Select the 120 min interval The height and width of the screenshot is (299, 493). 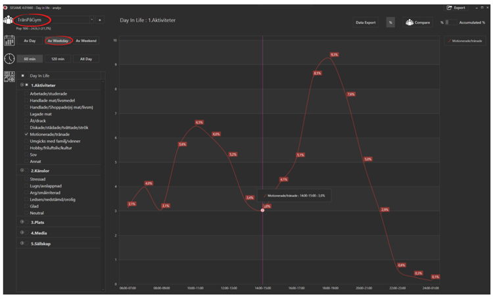coord(58,58)
